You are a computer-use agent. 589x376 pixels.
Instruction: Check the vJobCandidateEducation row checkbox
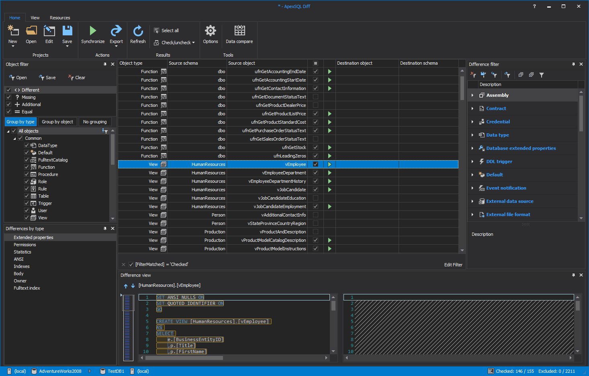315,198
